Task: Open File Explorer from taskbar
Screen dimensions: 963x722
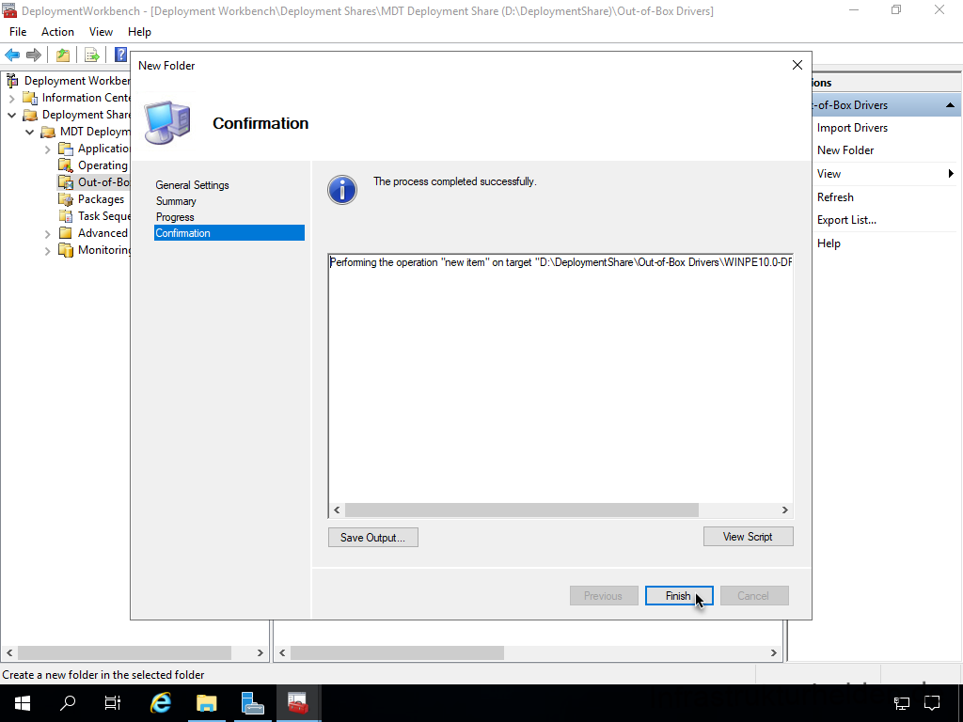Action: (x=207, y=703)
